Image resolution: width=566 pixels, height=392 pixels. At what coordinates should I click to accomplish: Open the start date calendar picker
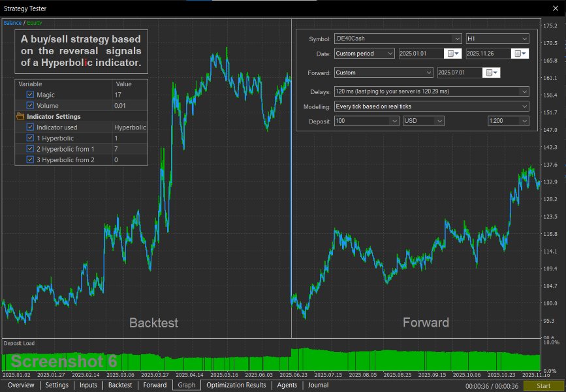[x=452, y=54]
